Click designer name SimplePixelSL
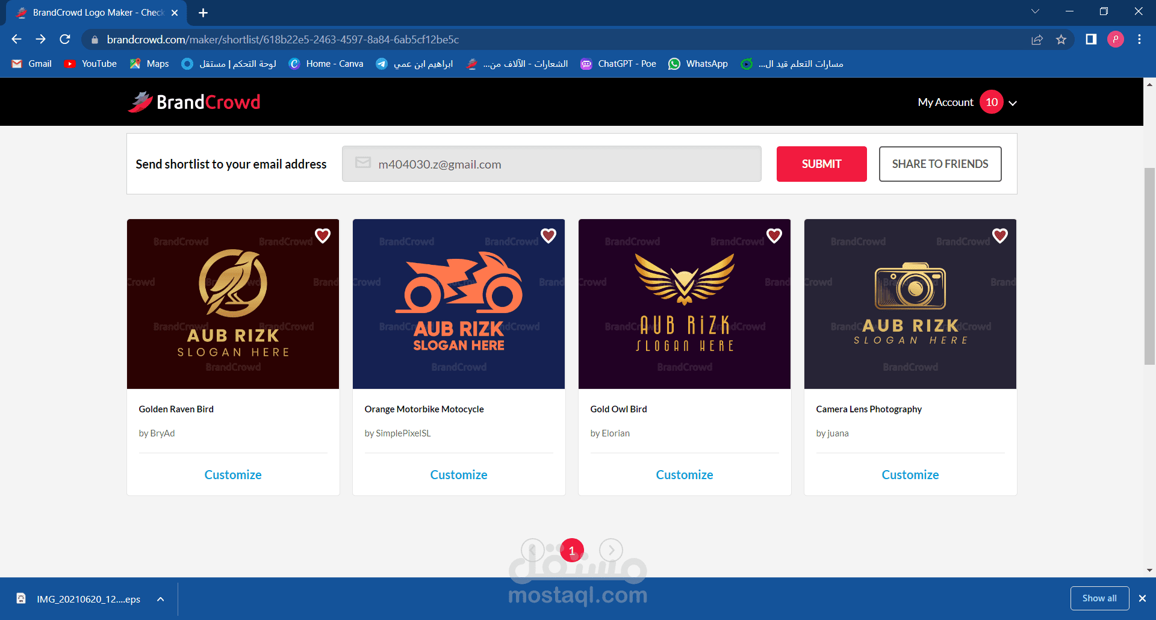 point(403,433)
